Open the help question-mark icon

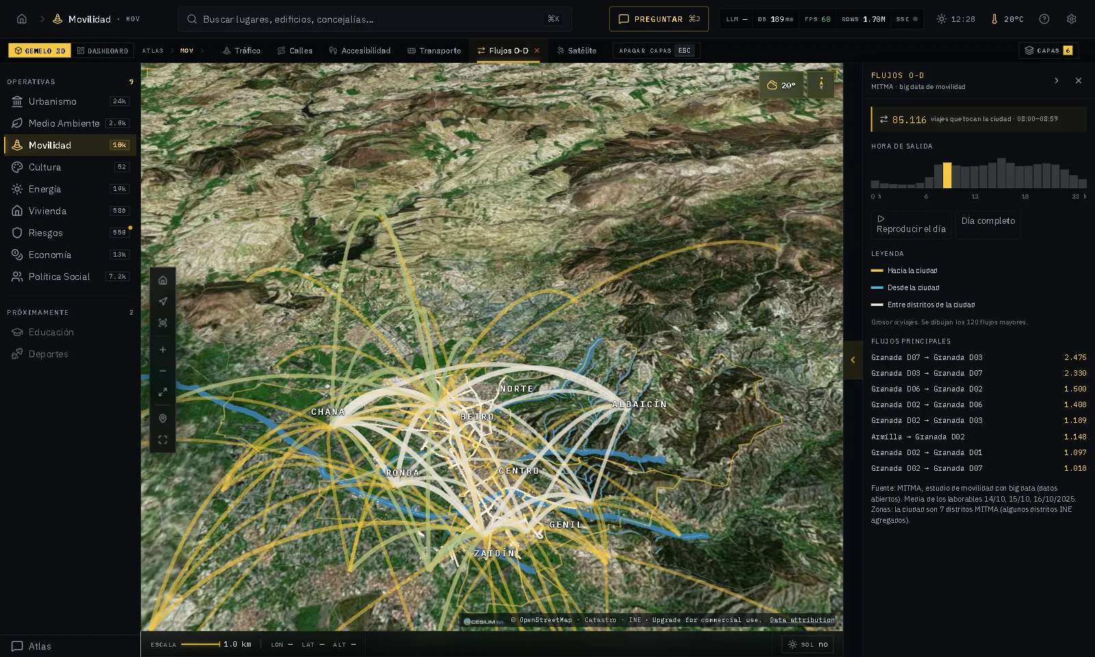(1044, 19)
